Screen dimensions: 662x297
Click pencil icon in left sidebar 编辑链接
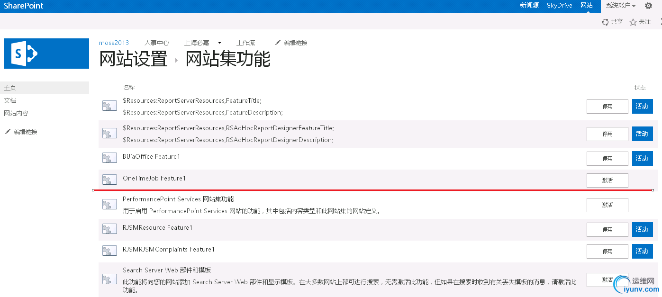point(8,132)
